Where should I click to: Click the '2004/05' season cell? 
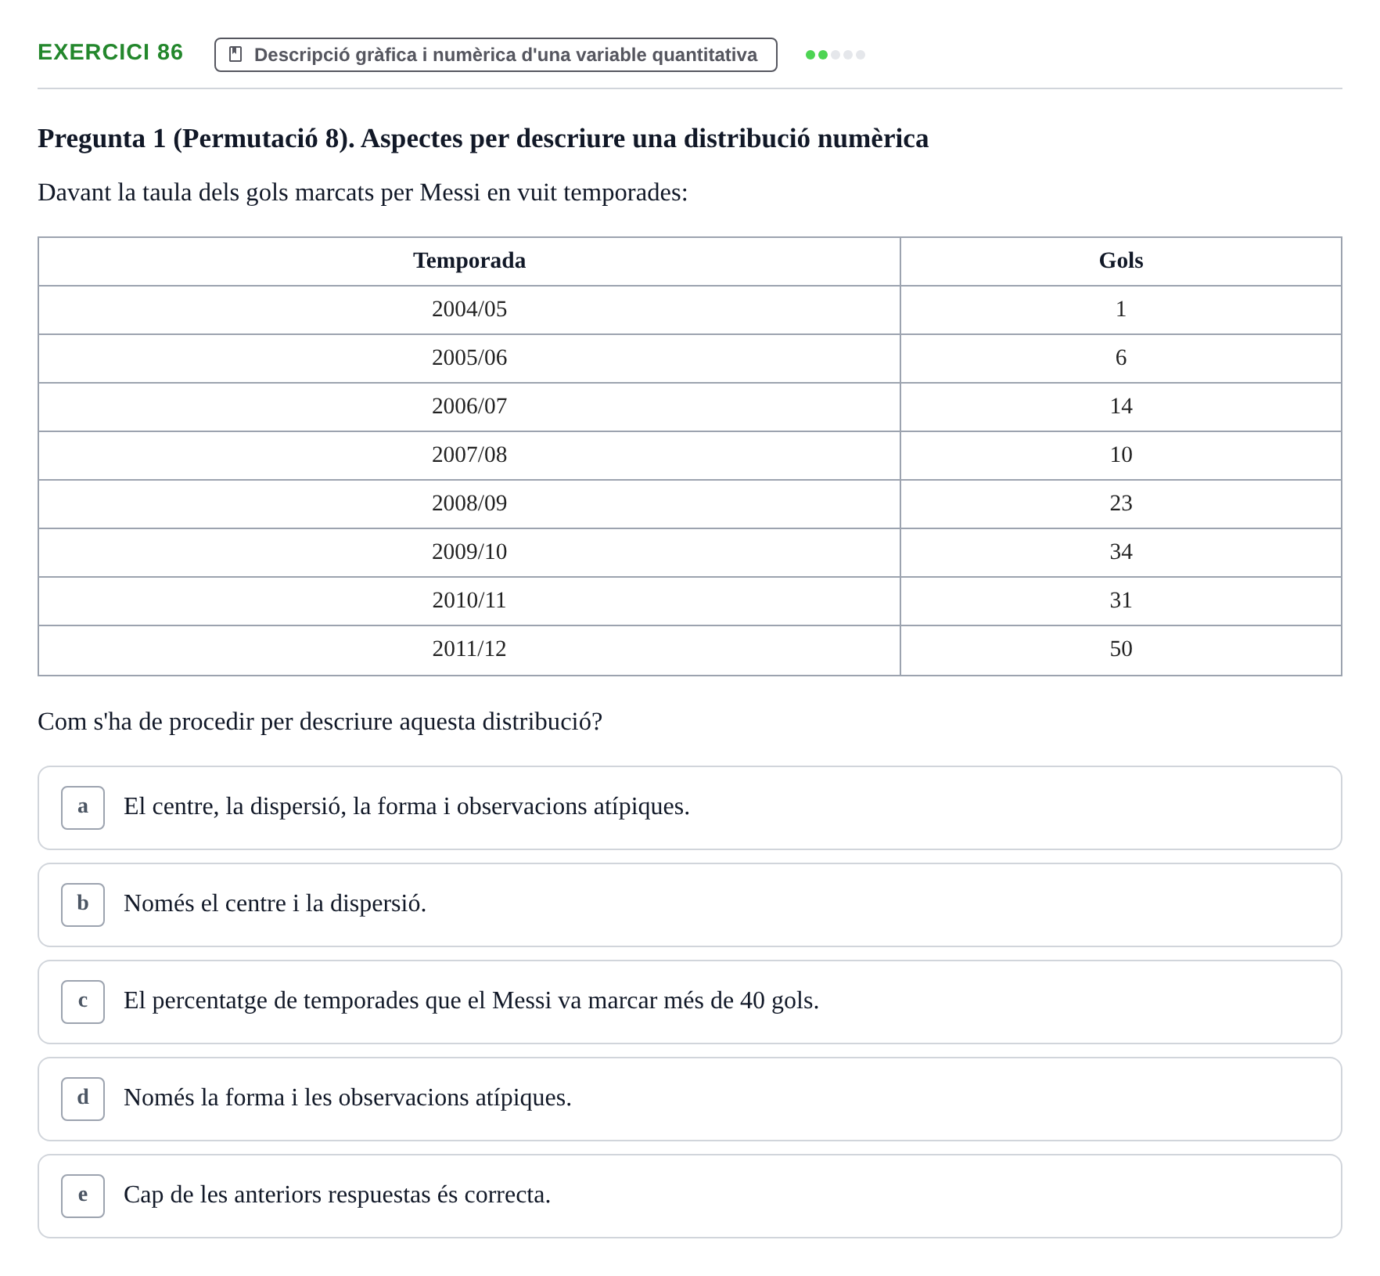469,310
